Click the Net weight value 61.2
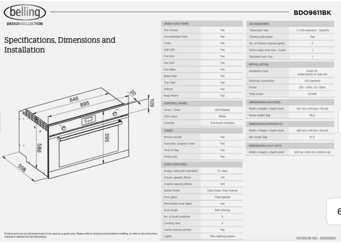This screenshot has height=243, width=341. 312,137
